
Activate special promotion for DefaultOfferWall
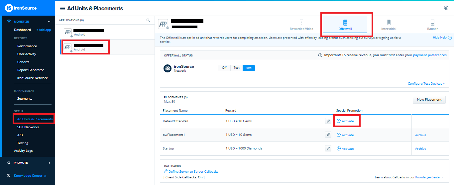tap(345, 121)
